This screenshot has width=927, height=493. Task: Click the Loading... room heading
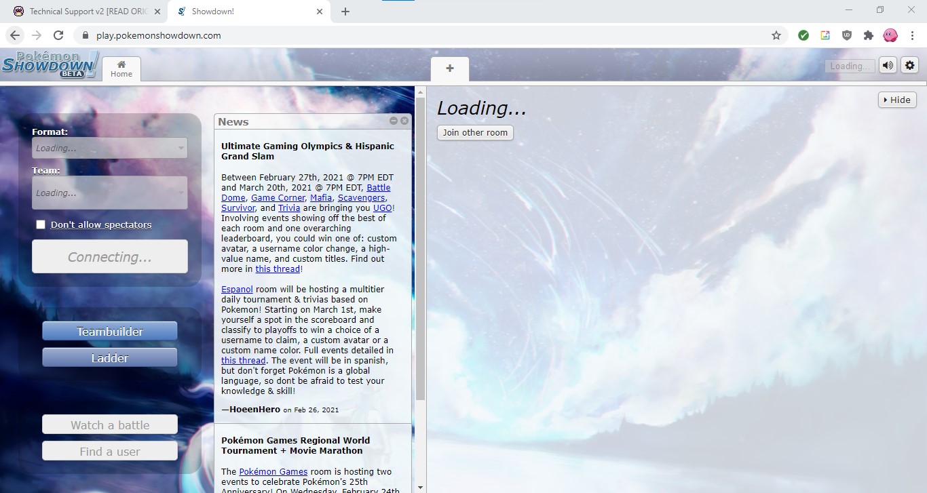coord(482,108)
